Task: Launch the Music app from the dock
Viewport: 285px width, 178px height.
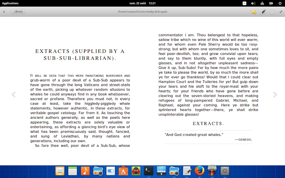Action: 85,171
